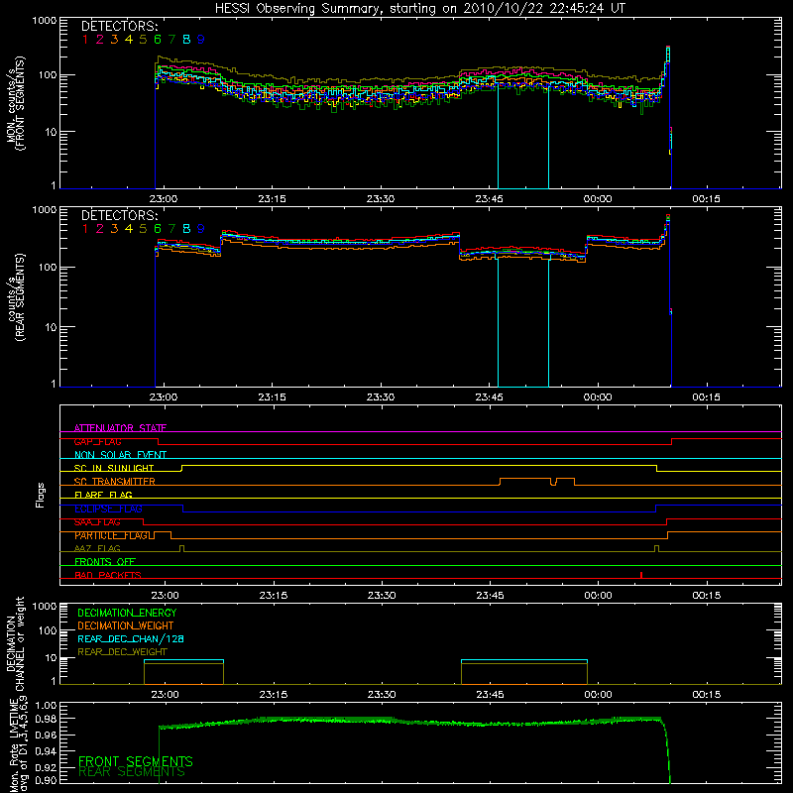
Task: Click the 00:00 tick label under the Flags plot
Action: click(599, 596)
